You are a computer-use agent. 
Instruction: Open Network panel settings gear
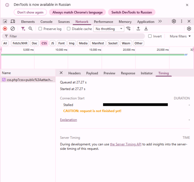pos(189,29)
